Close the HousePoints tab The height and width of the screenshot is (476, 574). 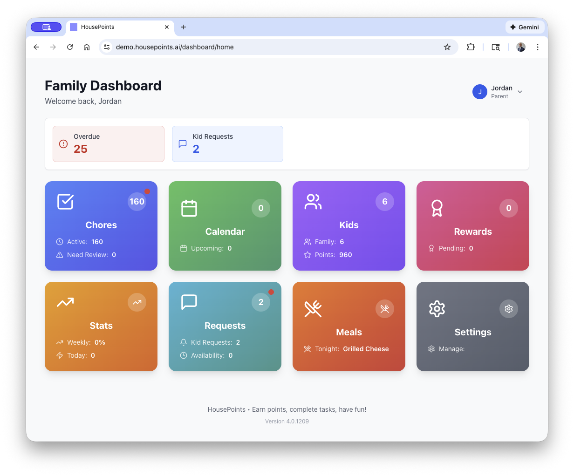click(167, 27)
